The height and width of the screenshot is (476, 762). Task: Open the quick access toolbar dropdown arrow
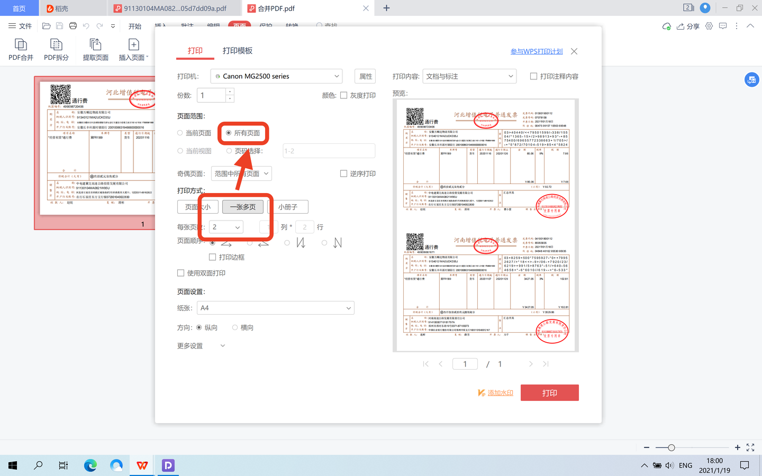pos(113,26)
